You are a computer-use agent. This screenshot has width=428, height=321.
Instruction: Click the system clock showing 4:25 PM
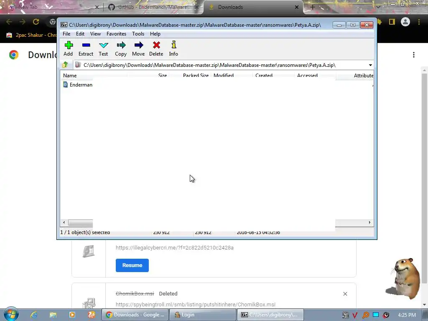[407, 315]
